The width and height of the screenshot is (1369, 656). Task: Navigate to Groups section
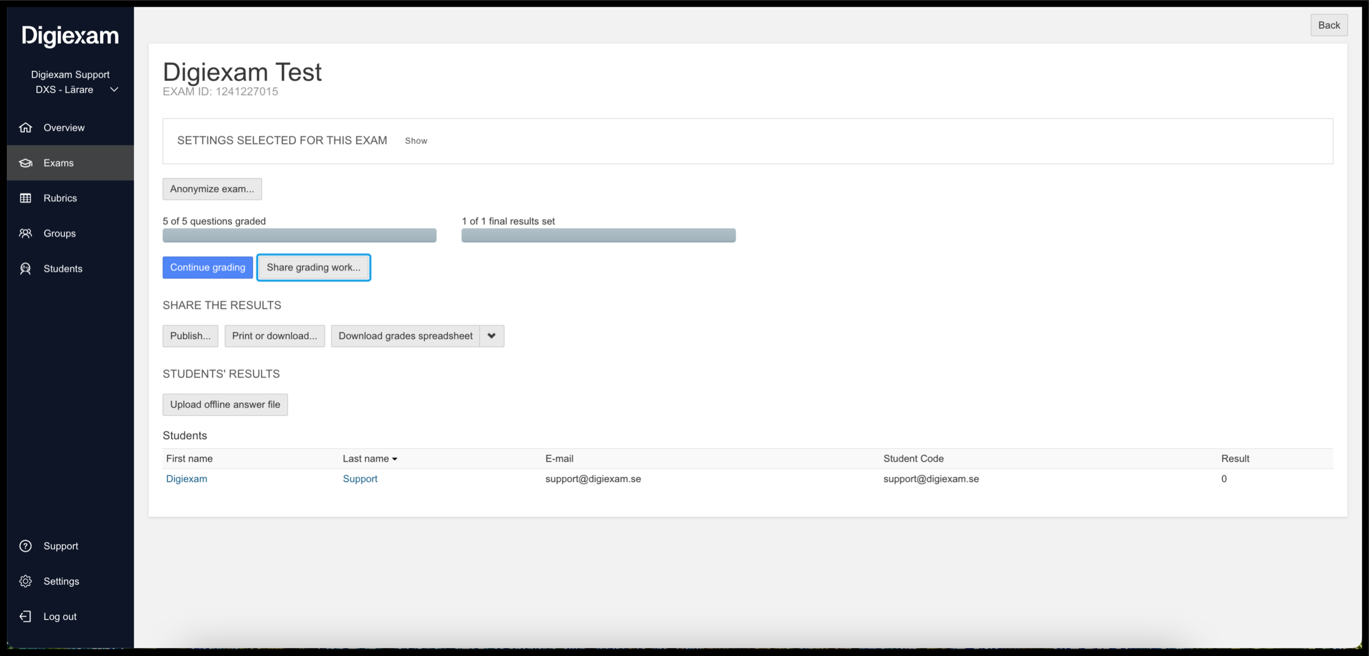(x=70, y=233)
